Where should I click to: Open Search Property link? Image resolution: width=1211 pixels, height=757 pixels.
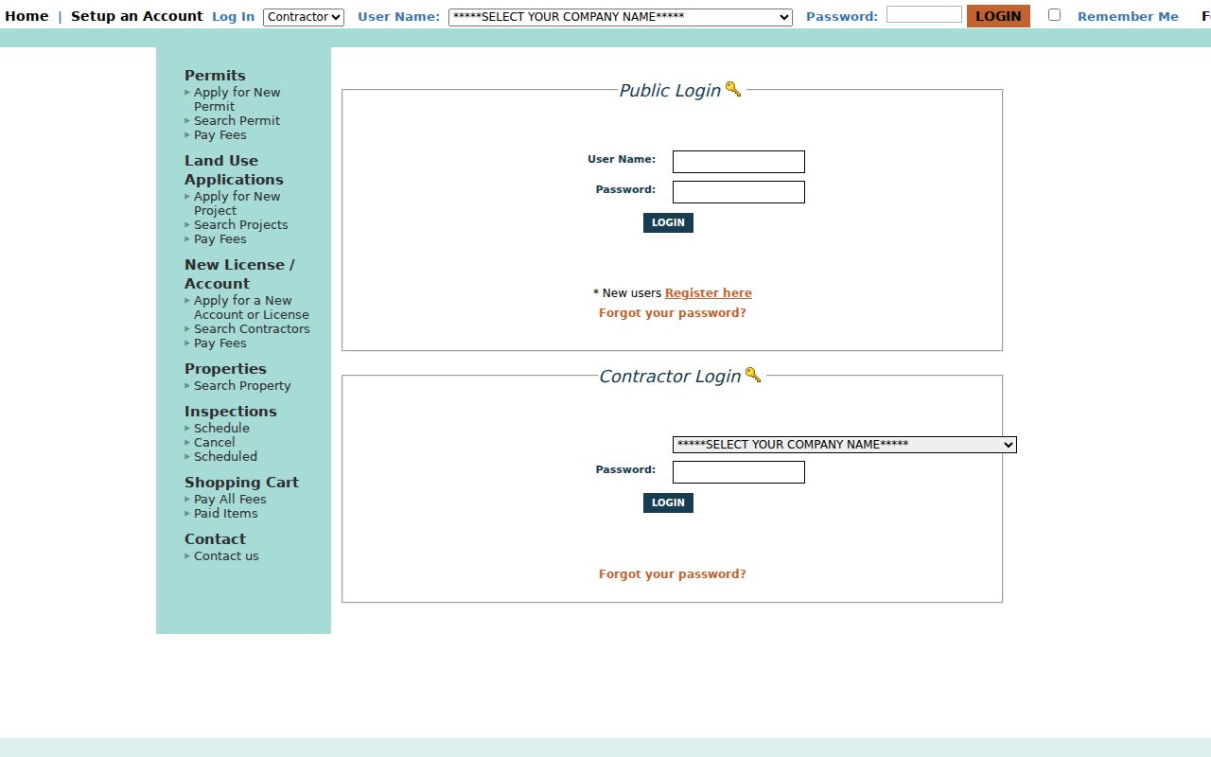tap(242, 386)
